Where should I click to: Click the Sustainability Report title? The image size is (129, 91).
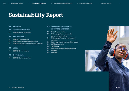point(36,15)
